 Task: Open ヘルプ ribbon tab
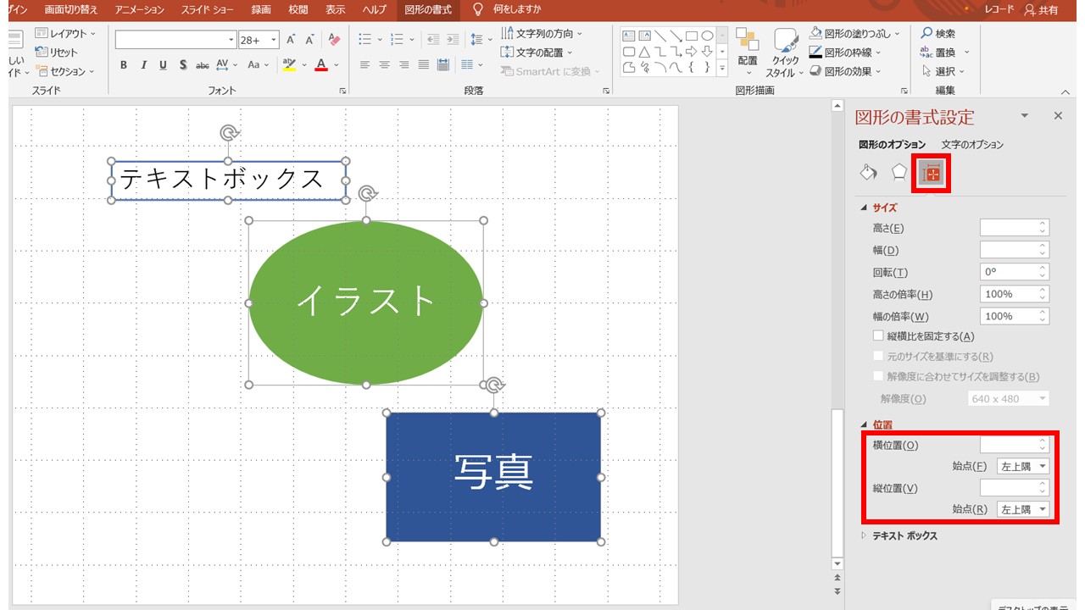point(374,10)
